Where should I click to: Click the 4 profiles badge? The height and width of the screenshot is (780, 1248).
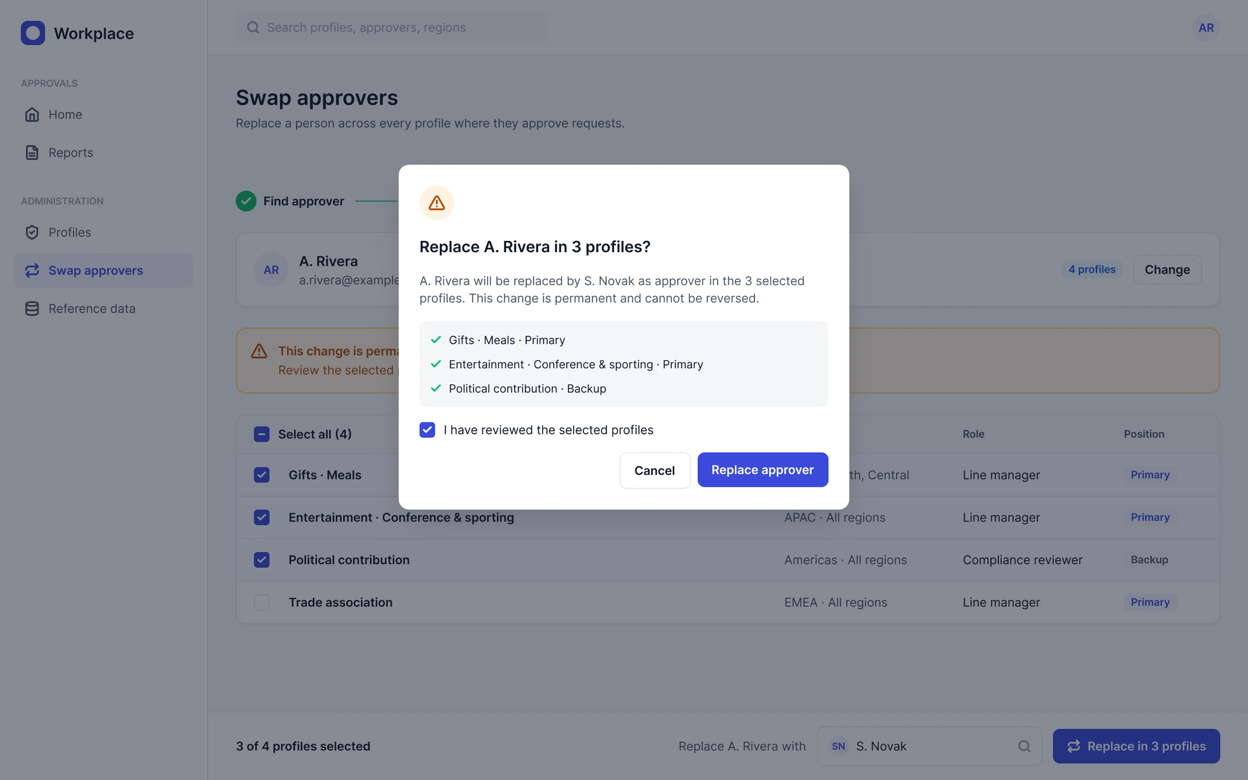point(1092,269)
